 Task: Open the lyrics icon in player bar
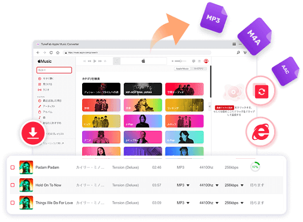(x=194, y=61)
